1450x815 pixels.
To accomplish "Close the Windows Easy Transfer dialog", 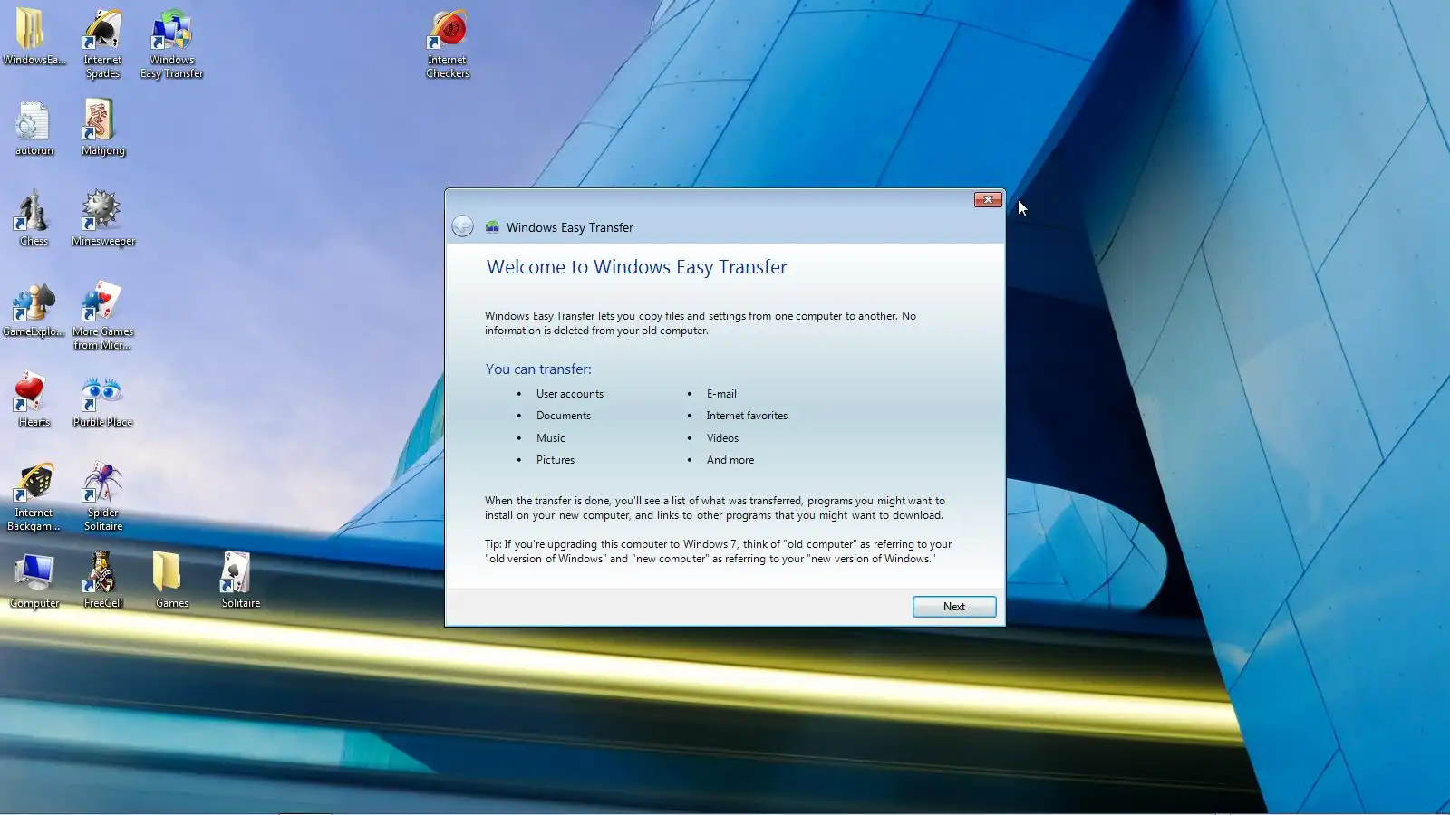I will (x=988, y=199).
